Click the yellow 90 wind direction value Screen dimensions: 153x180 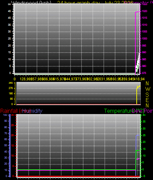[x=11, y=99]
